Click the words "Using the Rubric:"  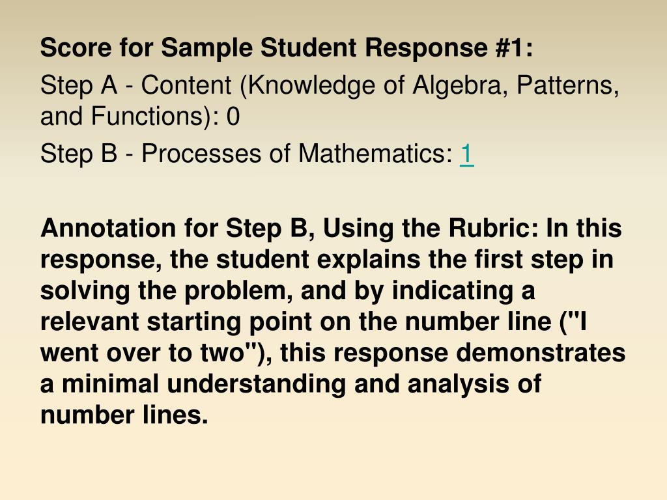tap(431, 229)
